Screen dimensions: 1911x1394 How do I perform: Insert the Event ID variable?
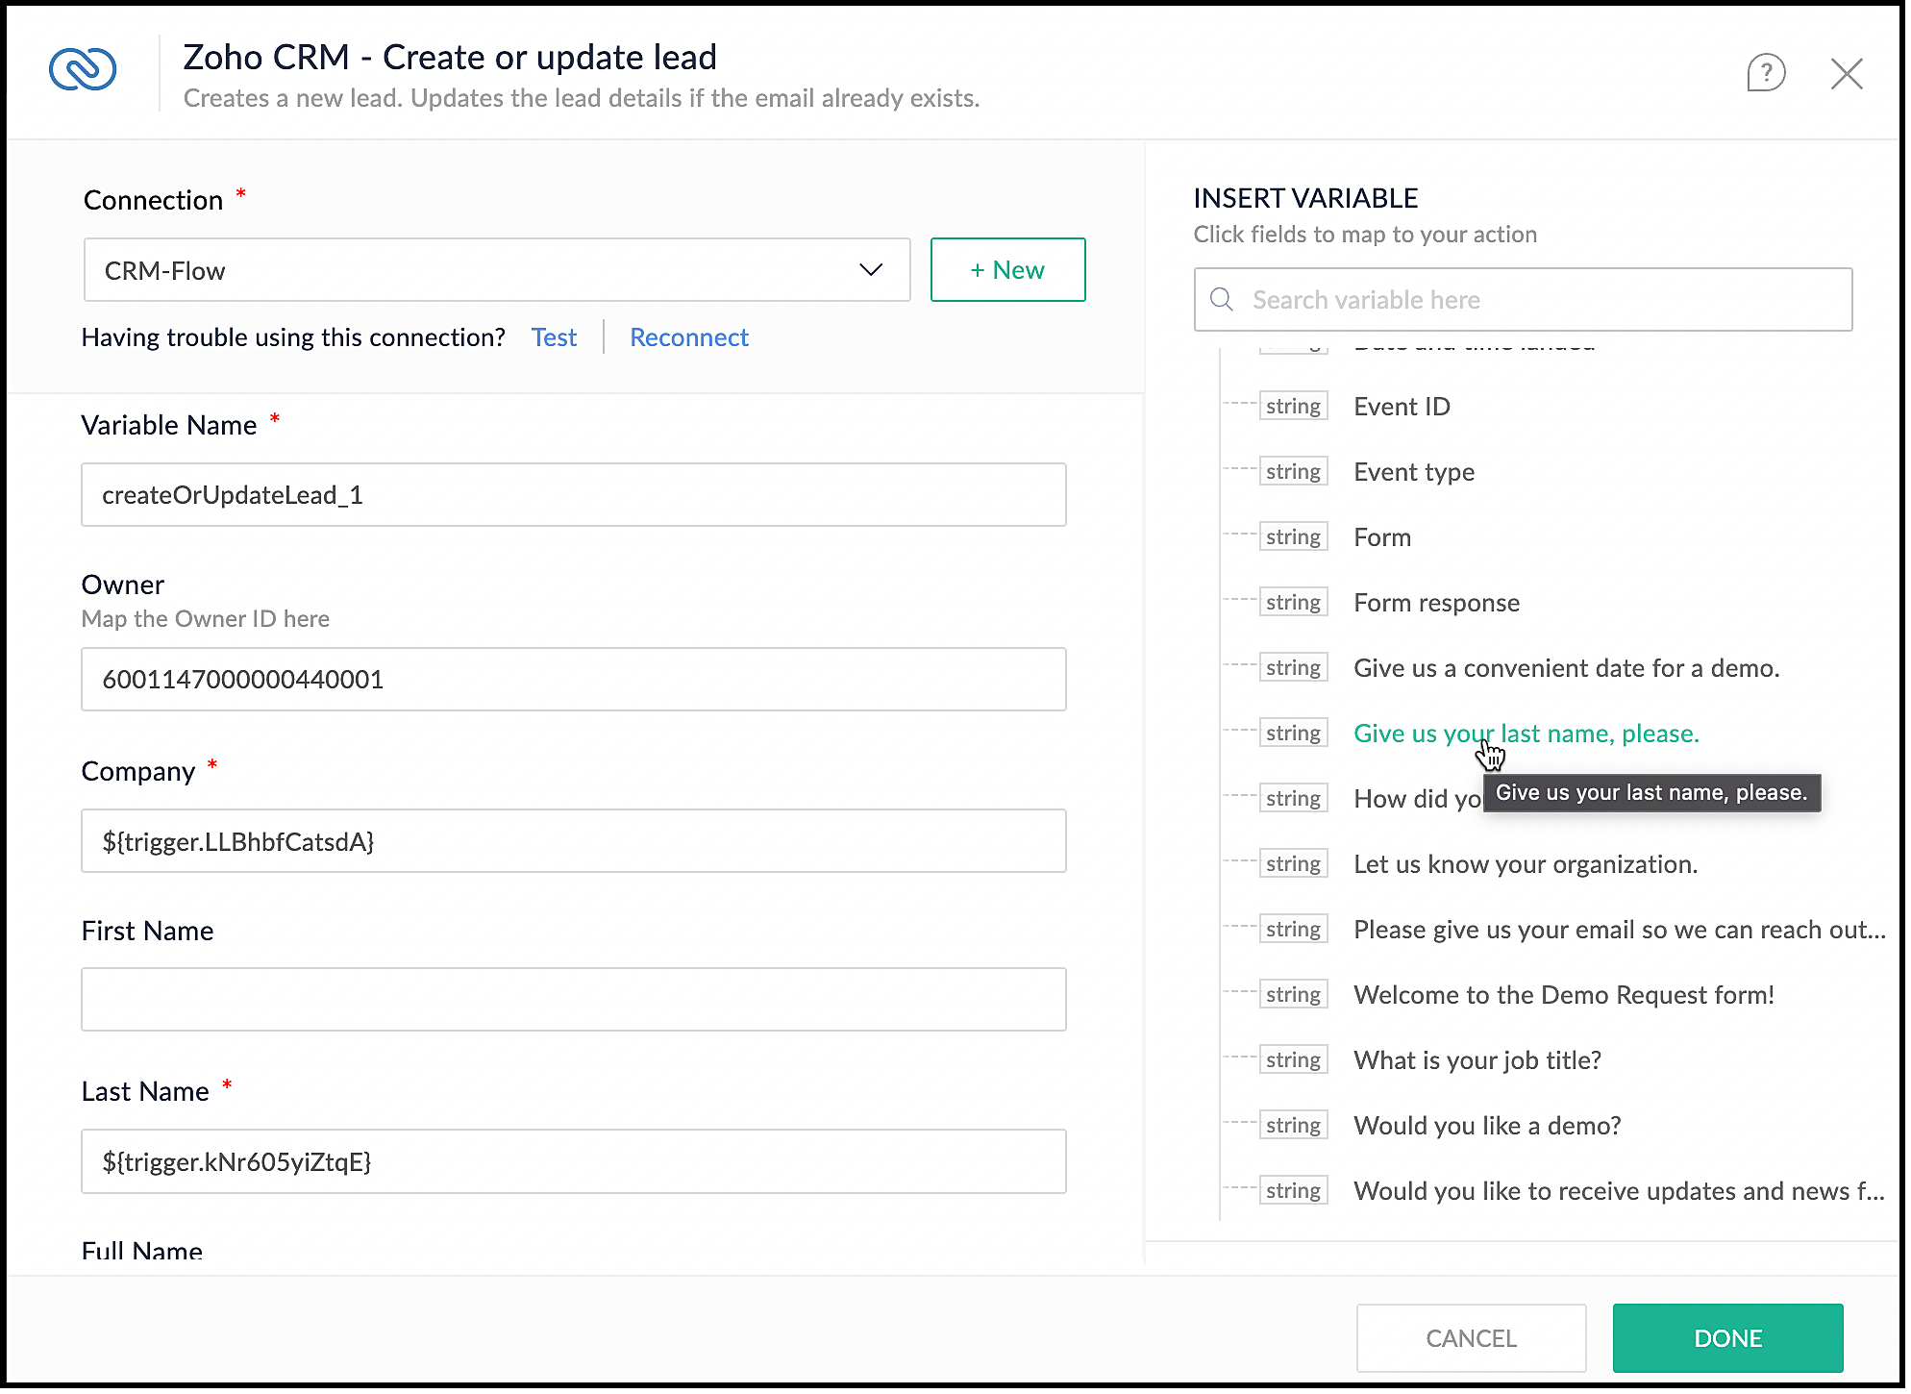point(1401,407)
